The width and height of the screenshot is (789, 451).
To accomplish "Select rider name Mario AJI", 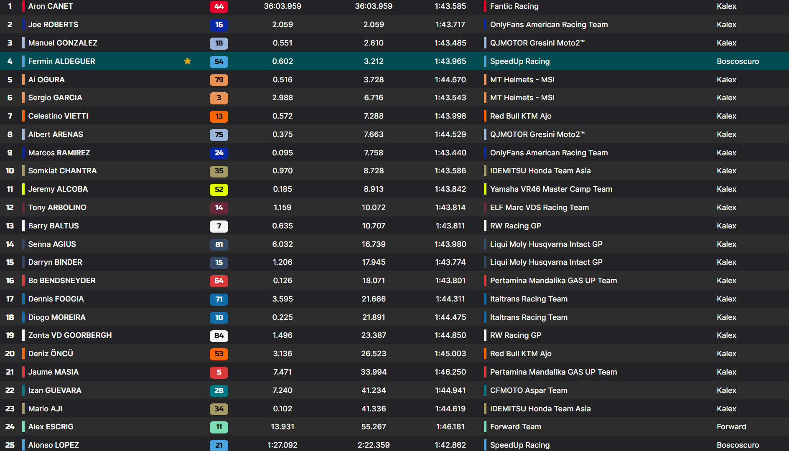I will (45, 409).
